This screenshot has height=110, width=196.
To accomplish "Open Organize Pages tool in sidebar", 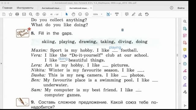I will pyautogui.click(x=185, y=35).
